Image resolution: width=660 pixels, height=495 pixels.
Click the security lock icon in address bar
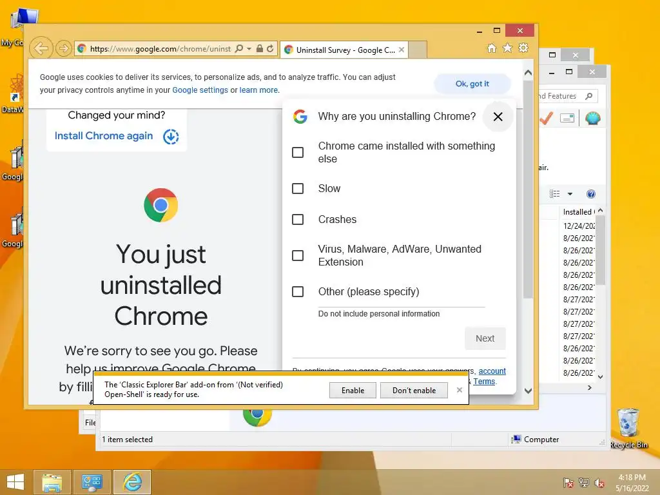point(260,49)
